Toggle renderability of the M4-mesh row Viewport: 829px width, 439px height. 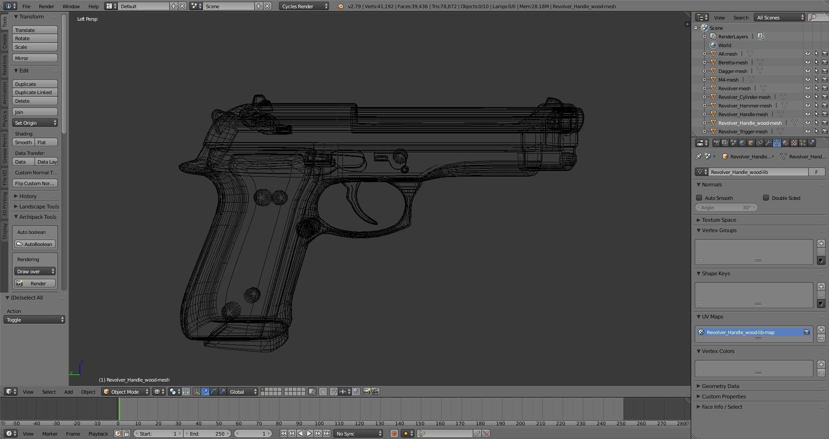825,80
